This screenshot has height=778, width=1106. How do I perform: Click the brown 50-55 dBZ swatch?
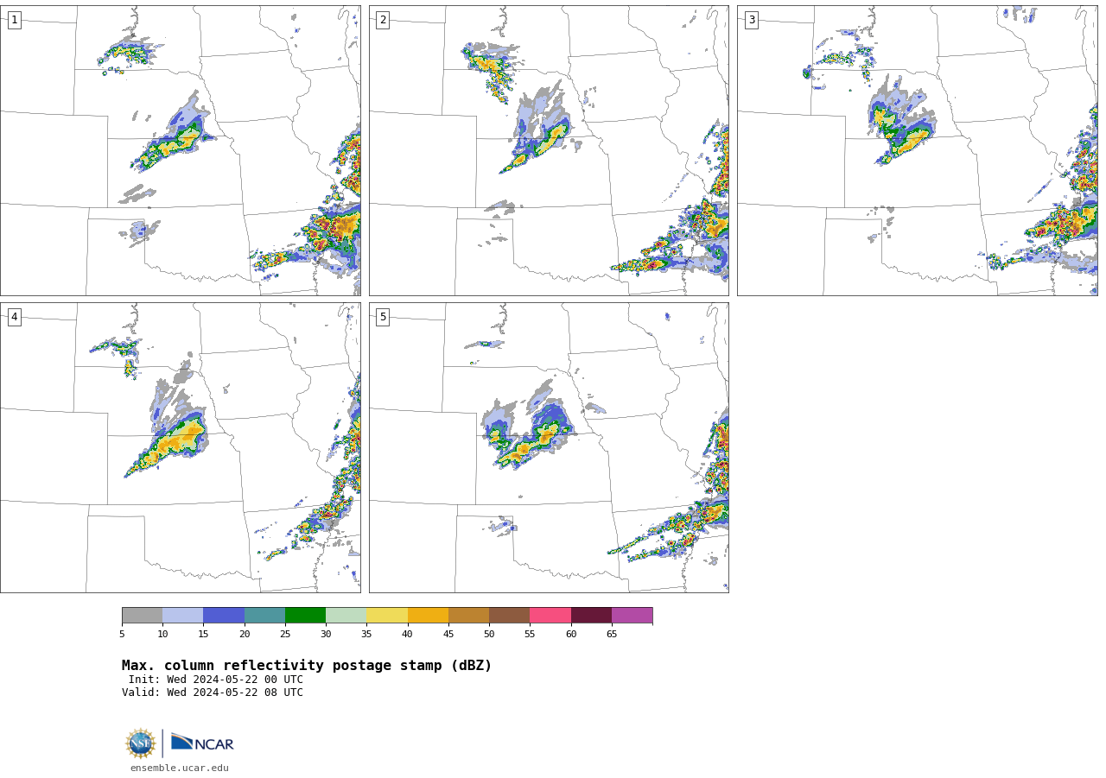pos(509,615)
